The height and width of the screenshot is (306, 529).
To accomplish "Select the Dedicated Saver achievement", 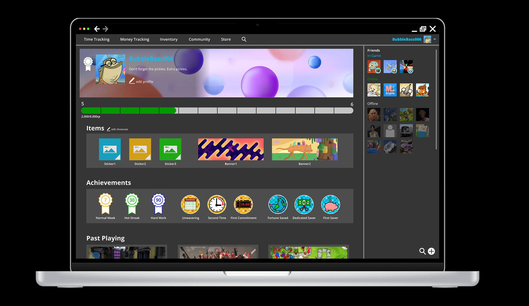I will tap(304, 205).
